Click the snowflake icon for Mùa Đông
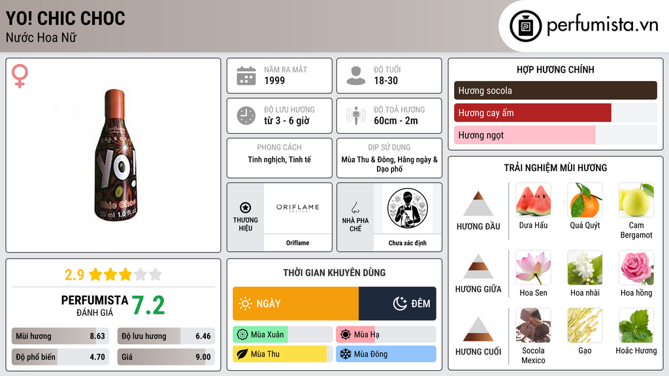669x376 pixels. (x=346, y=354)
